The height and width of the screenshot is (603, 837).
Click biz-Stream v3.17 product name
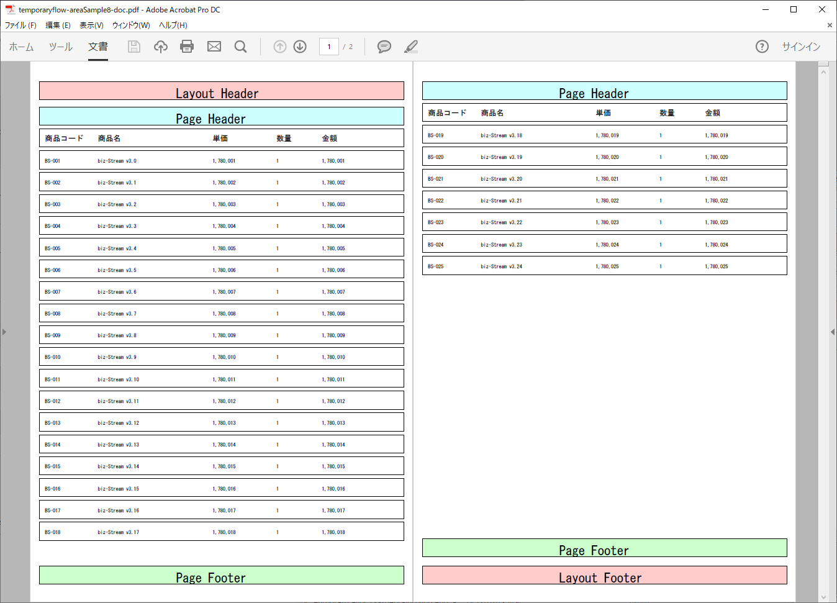tap(118, 532)
